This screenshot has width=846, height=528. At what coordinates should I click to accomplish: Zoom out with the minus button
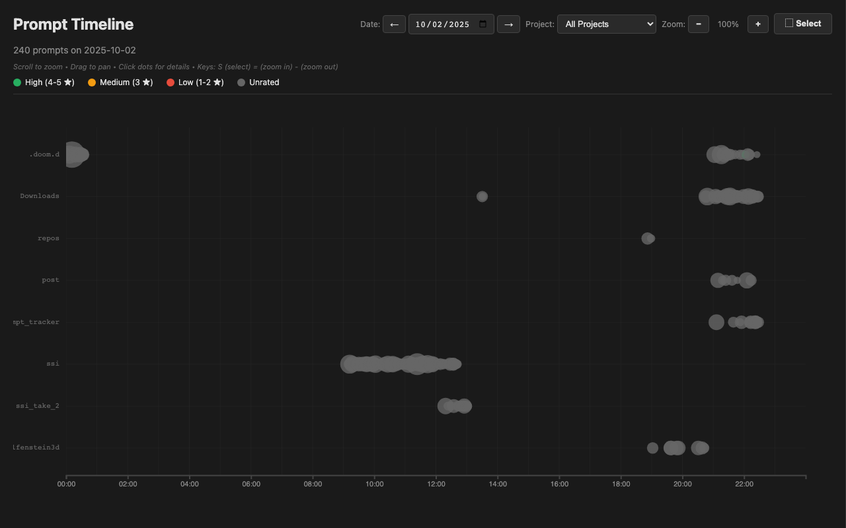(698, 24)
